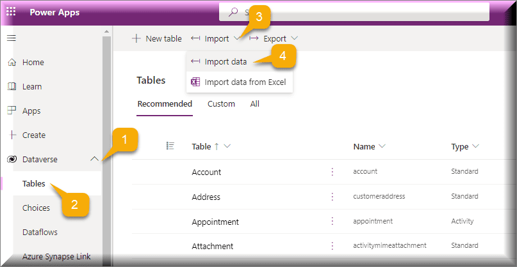Open more options dots for Address row
This screenshot has width=517, height=267.
coord(332,197)
